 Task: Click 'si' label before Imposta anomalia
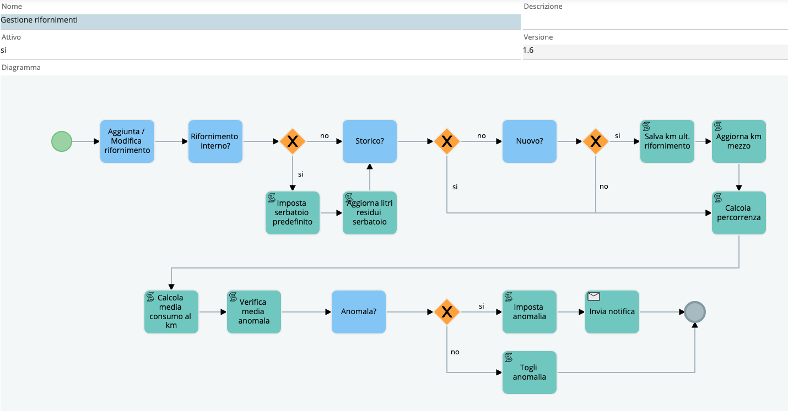(x=482, y=306)
